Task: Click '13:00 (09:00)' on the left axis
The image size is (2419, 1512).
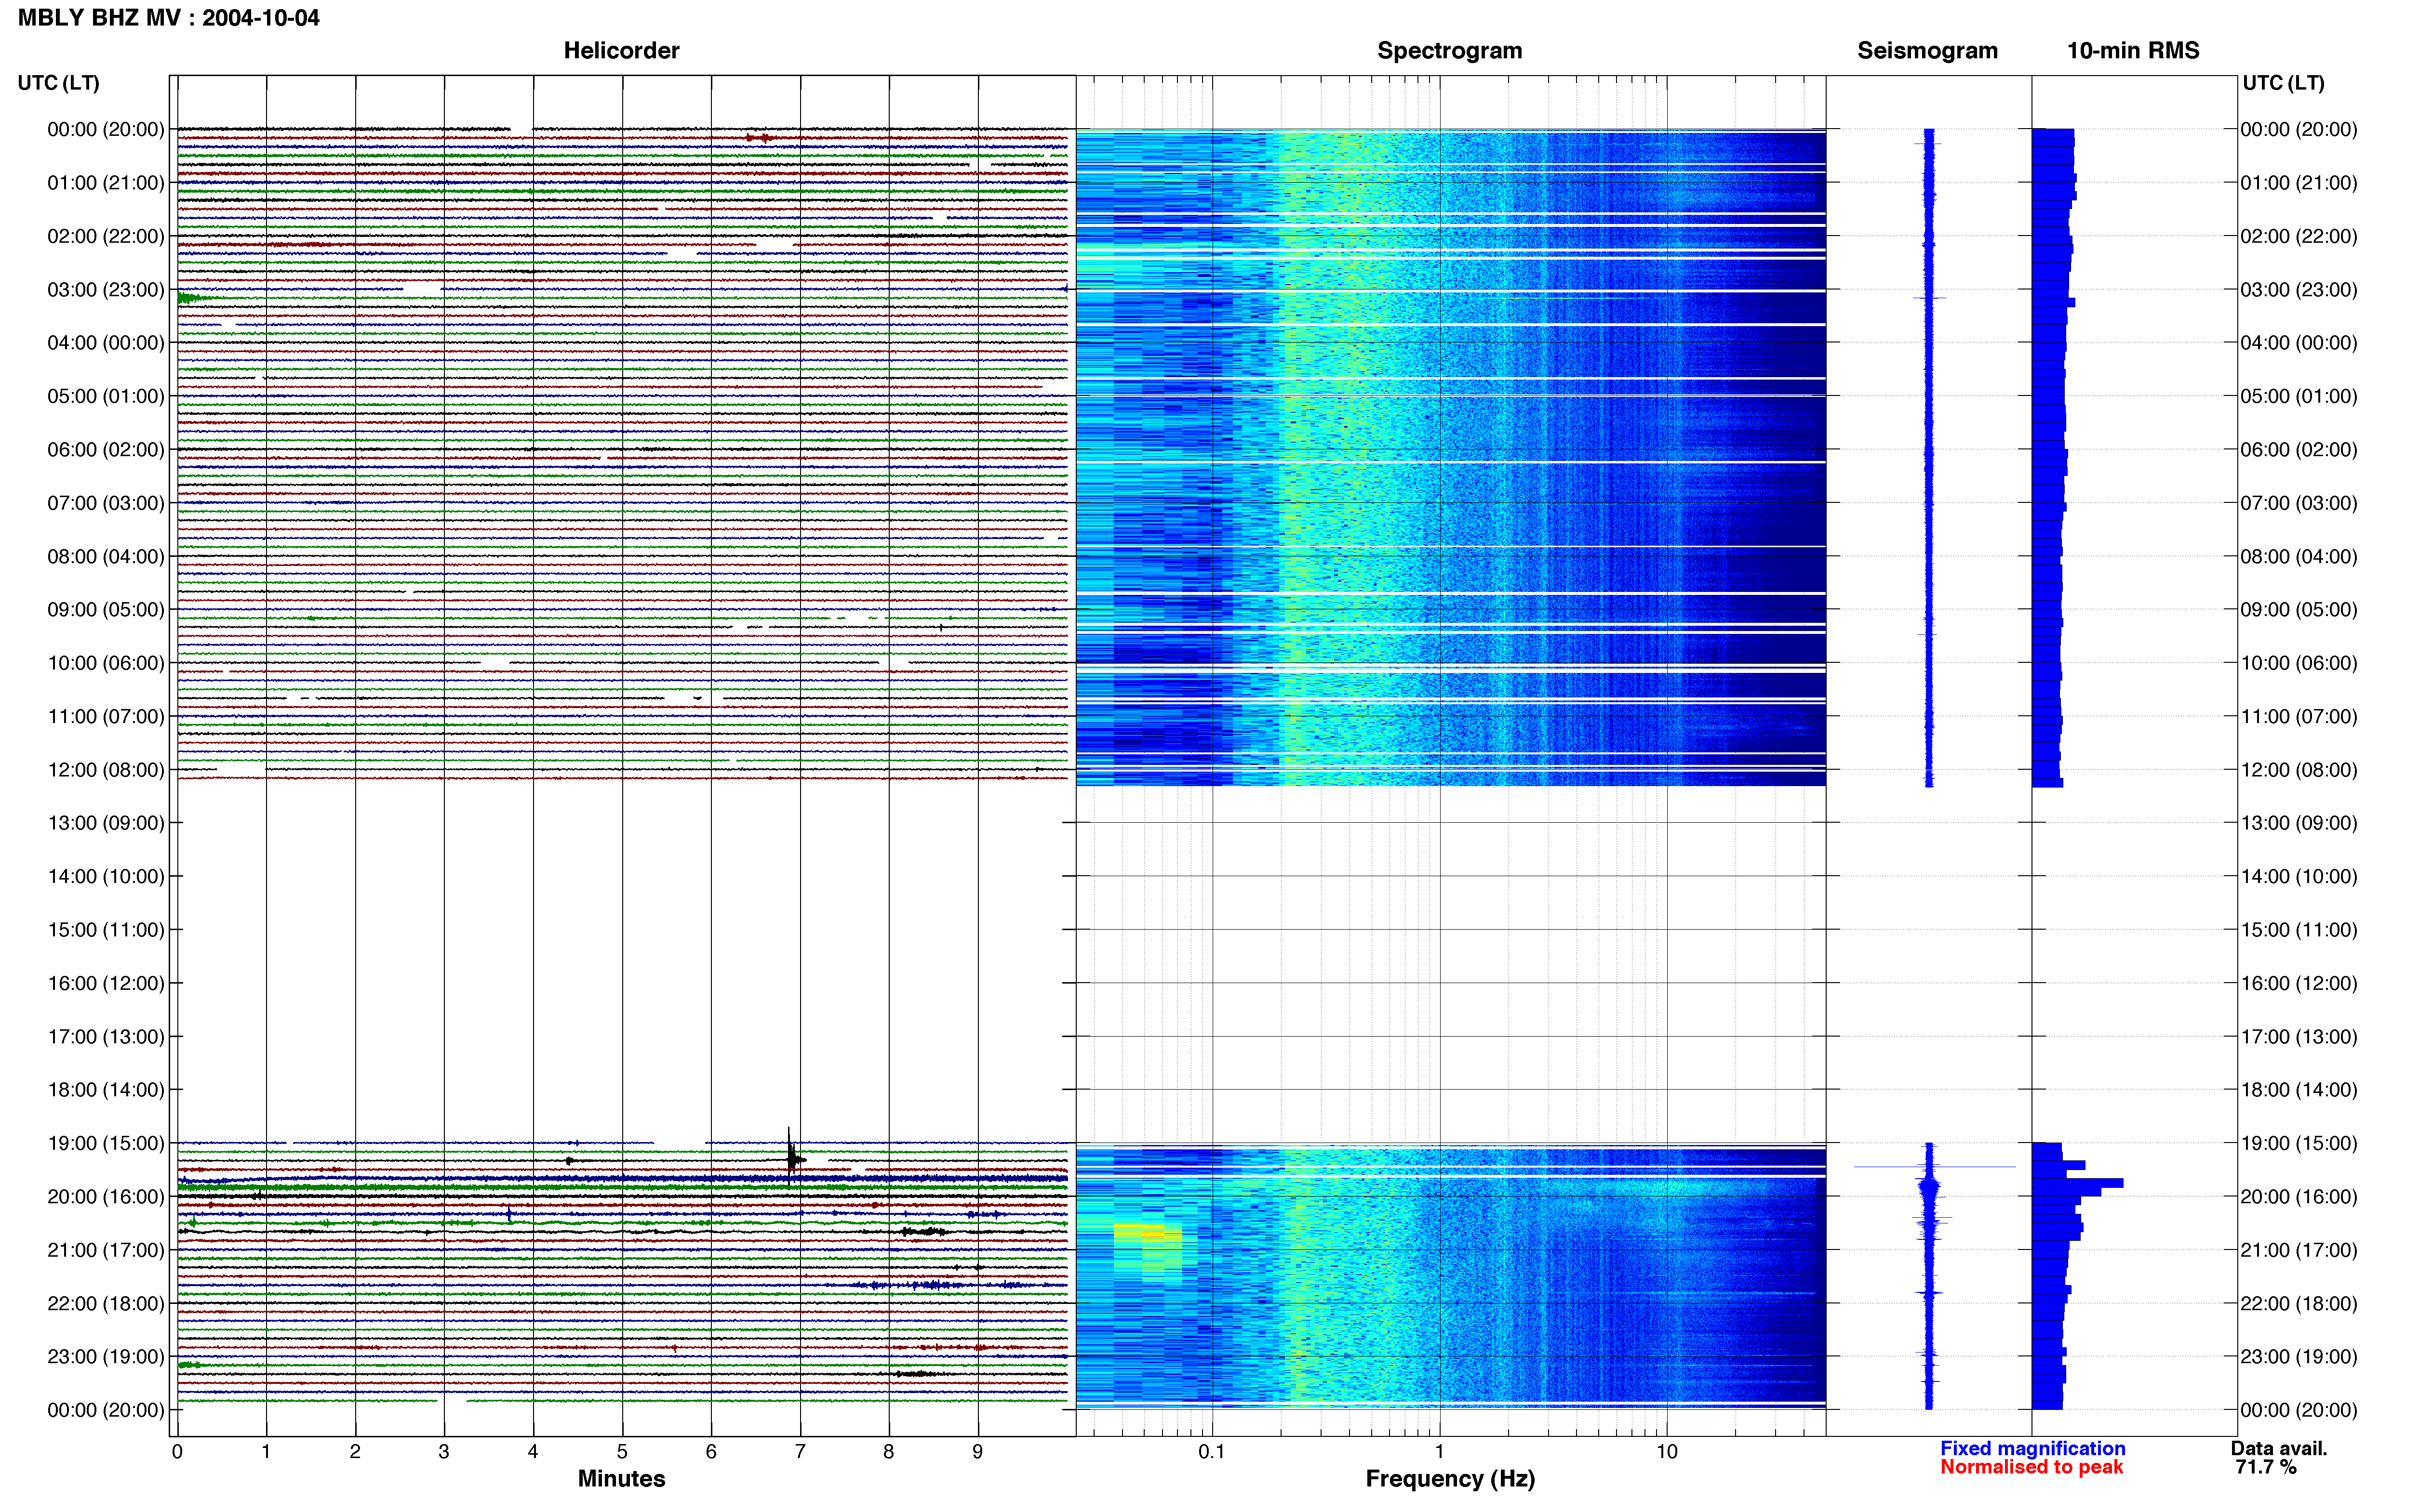Action: [106, 823]
